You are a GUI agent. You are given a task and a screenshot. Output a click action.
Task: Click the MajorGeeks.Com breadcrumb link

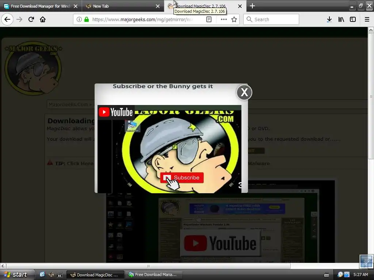point(68,105)
